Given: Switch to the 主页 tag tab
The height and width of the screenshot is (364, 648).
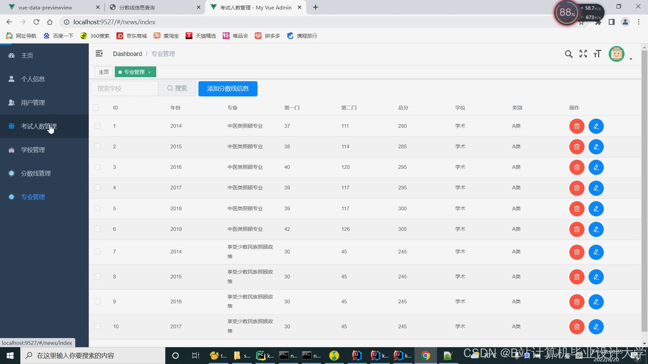Looking at the screenshot, I should pos(104,72).
